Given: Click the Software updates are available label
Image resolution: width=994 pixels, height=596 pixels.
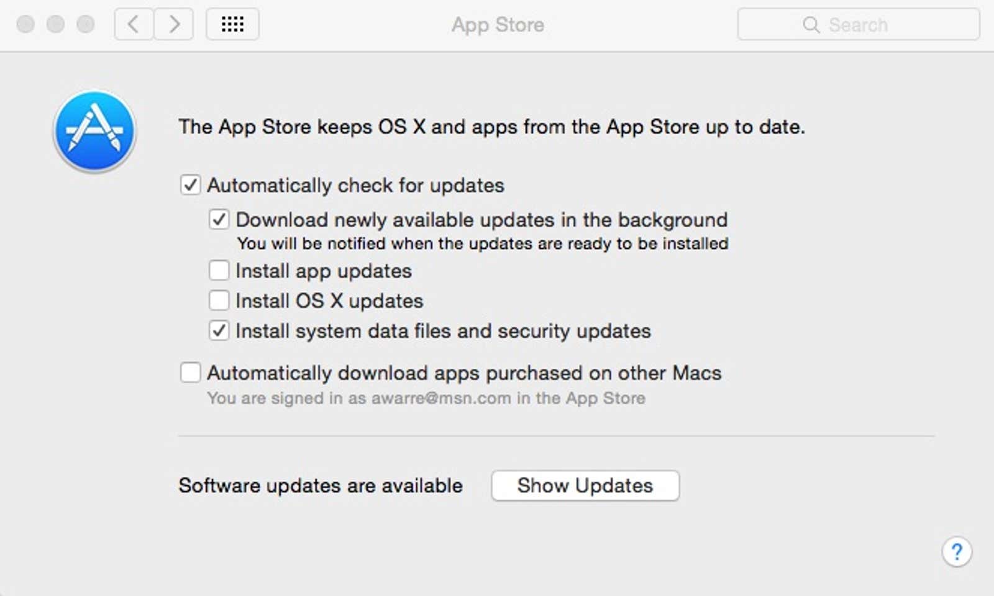Looking at the screenshot, I should [321, 485].
